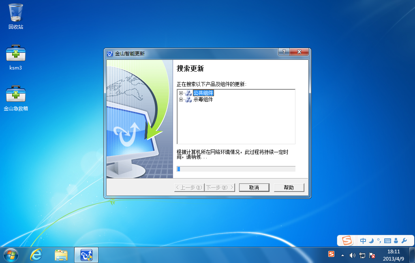Image resolution: width=415 pixels, height=263 pixels.
Task: Click the 搜索更新 heading text
Action: pos(190,69)
